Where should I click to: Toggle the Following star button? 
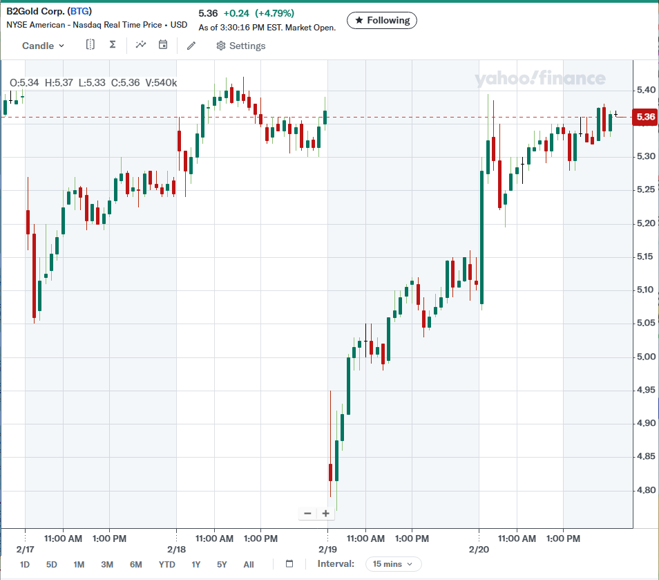click(x=381, y=20)
